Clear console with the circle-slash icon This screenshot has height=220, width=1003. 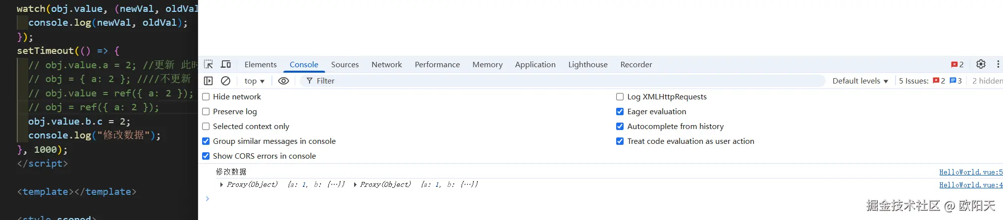tap(225, 81)
